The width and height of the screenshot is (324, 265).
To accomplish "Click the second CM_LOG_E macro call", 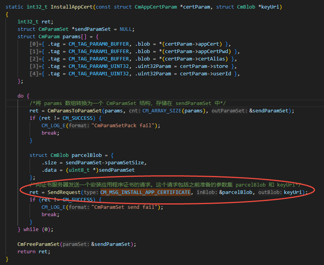I will [x=54, y=207].
